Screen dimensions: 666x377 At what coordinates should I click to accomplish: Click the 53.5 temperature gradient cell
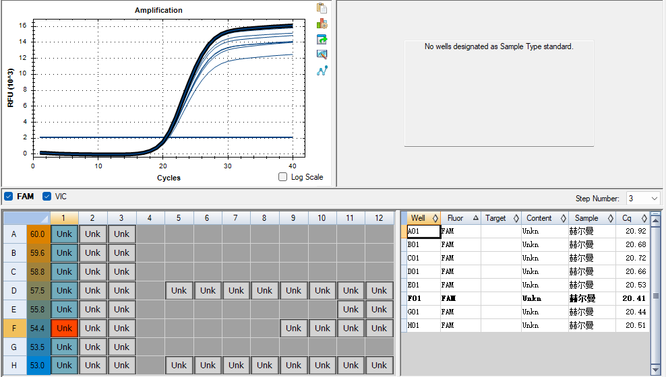[x=38, y=347]
